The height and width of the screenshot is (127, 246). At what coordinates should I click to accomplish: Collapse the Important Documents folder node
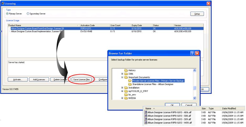point(122,77)
